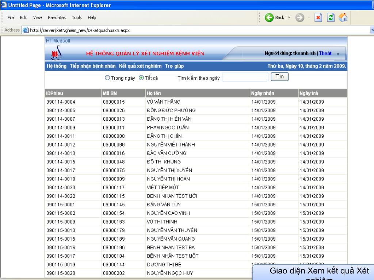Screen dimensions: 374x280
Task: Open the 'Tiếp nhận bệnh nhân' menu
Action: pos(93,66)
